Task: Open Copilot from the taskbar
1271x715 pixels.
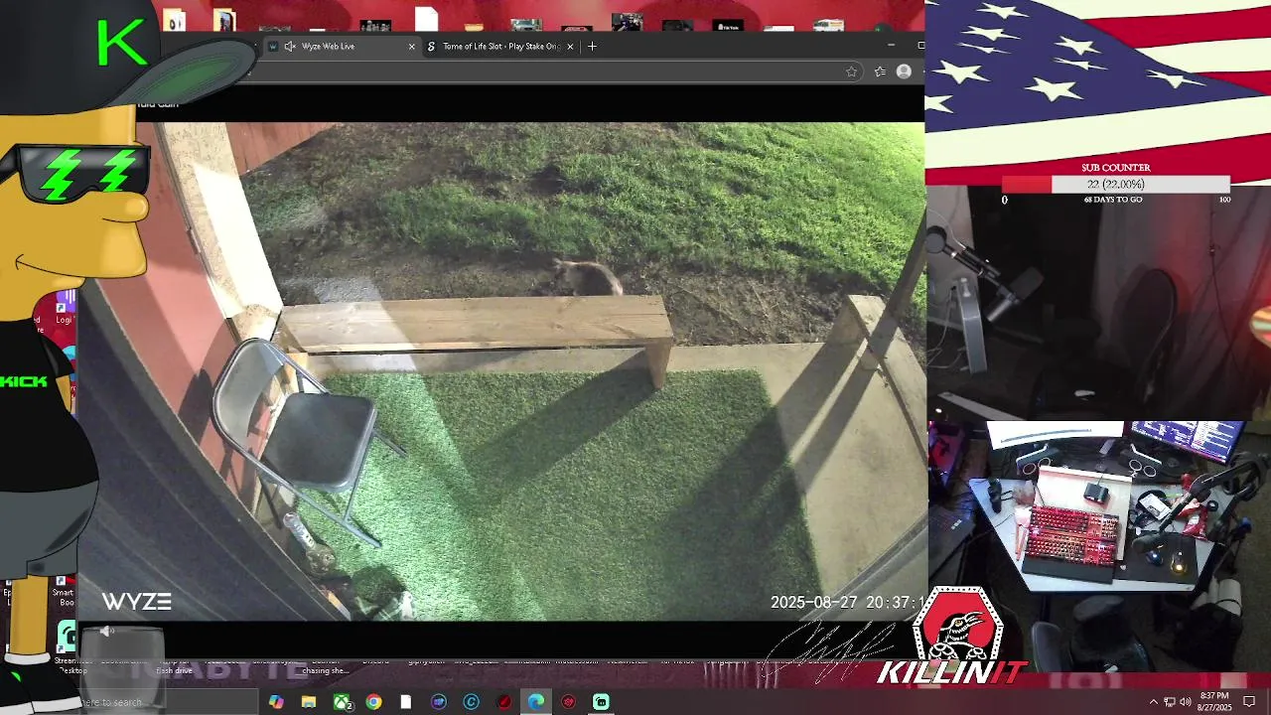Action: [x=276, y=702]
